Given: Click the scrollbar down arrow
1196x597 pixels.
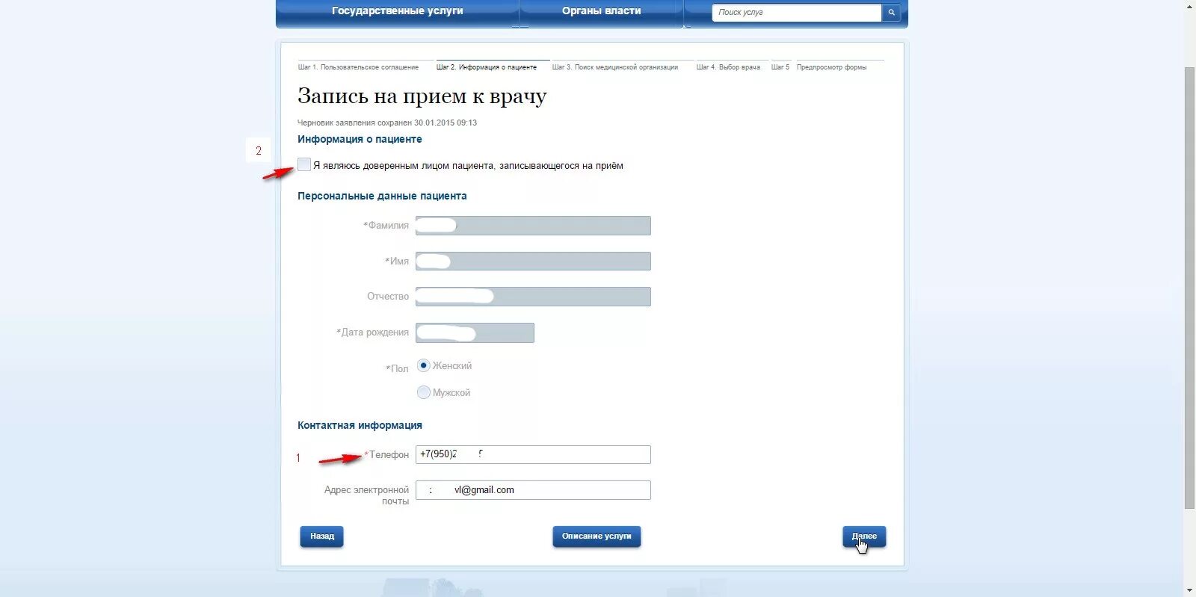Looking at the screenshot, I should (x=1190, y=591).
